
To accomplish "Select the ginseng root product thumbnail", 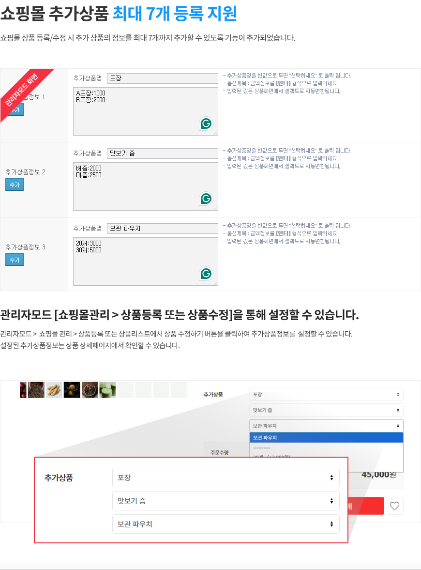I will click(54, 390).
